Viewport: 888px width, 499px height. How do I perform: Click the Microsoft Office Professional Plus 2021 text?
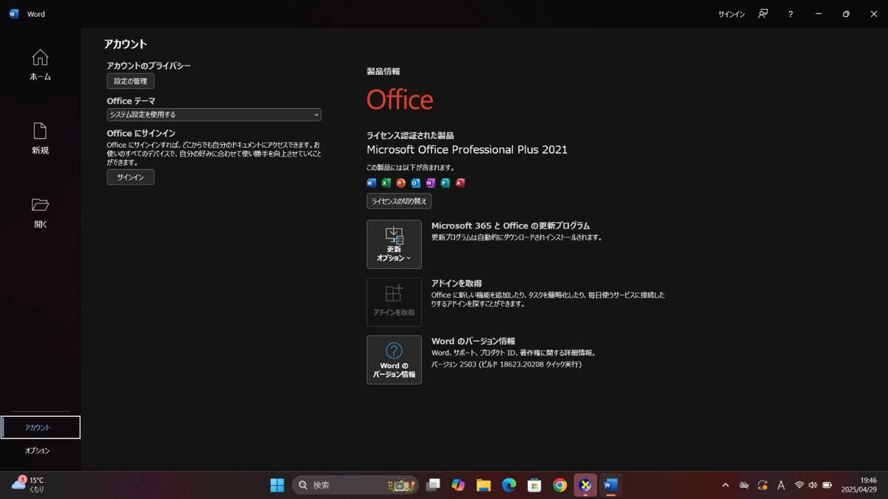(467, 149)
